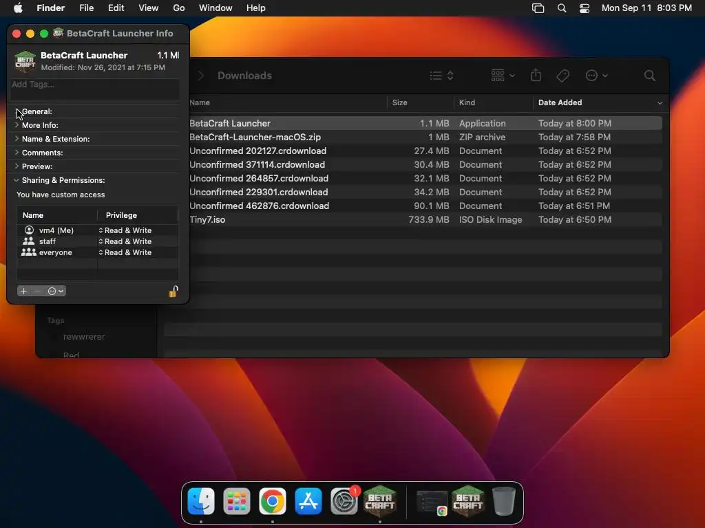Change privilege for vm4 (Me)
Viewport: 705px width, 528px height.
[125, 230]
